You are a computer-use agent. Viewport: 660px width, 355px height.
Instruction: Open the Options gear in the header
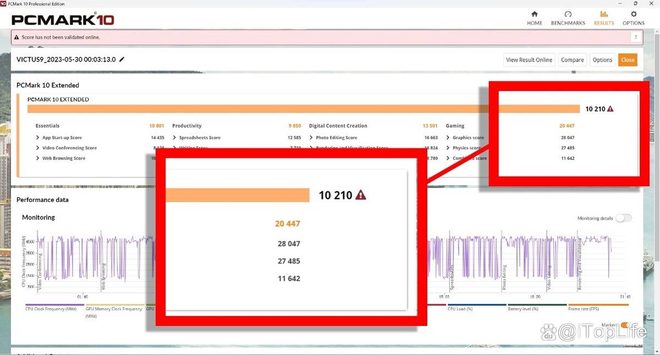tap(634, 14)
